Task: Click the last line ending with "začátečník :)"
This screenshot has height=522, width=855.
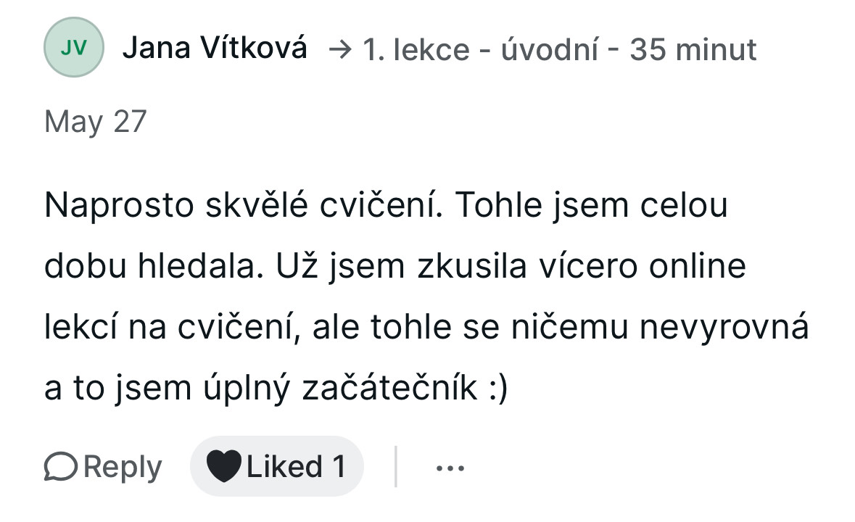Action: [277, 389]
